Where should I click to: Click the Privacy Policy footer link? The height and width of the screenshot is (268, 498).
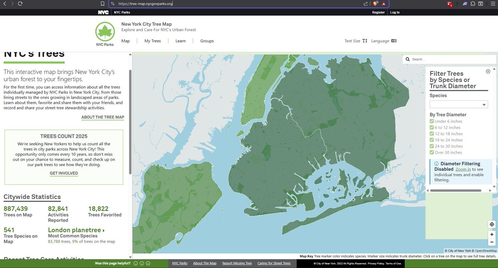click(x=375, y=263)
